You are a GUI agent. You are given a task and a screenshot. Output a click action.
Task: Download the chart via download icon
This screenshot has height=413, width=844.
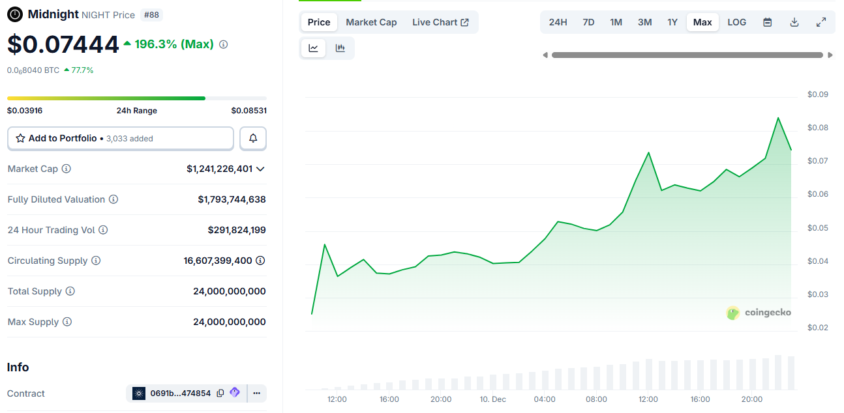[794, 21]
